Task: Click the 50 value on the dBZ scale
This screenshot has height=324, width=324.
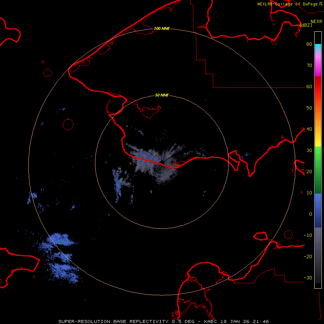Action: pyautogui.click(x=309, y=108)
